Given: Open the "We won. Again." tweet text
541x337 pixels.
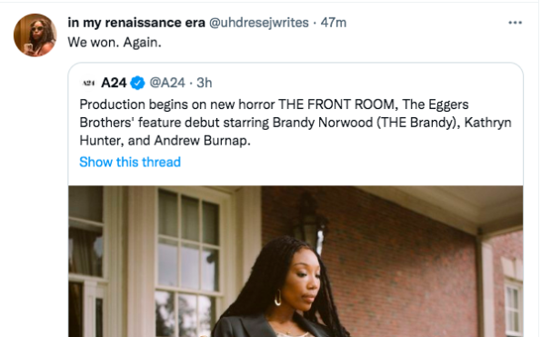Looking at the screenshot, I should [115, 43].
